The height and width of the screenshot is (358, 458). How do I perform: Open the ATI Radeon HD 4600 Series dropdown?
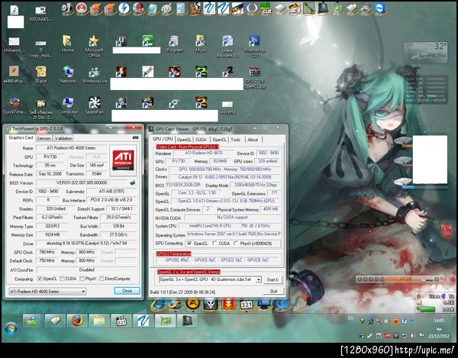coord(47,292)
